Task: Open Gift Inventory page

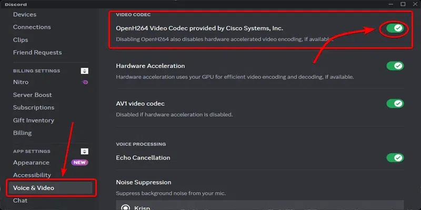Action: click(33, 120)
